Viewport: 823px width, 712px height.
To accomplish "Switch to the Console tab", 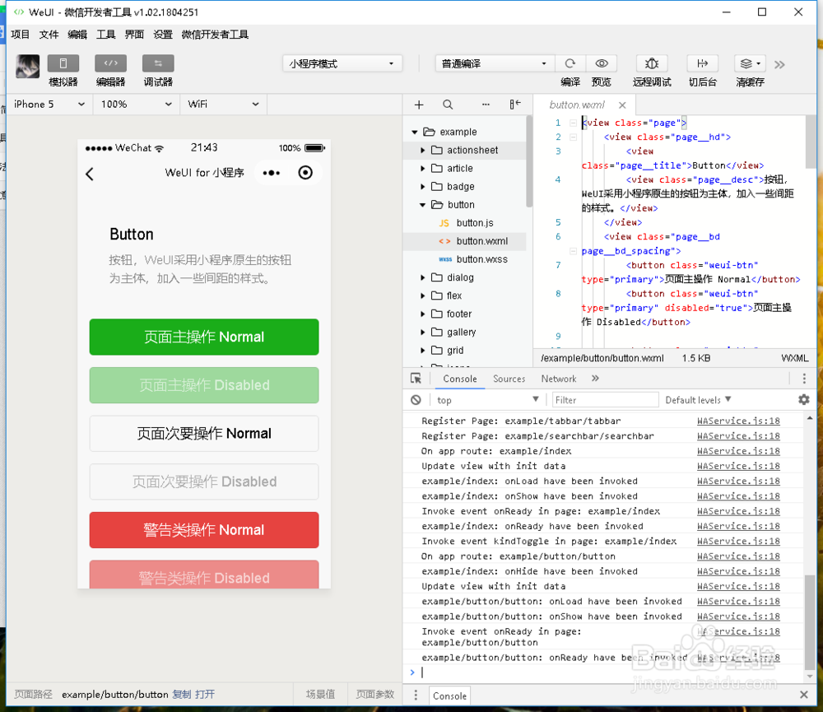I will [460, 379].
